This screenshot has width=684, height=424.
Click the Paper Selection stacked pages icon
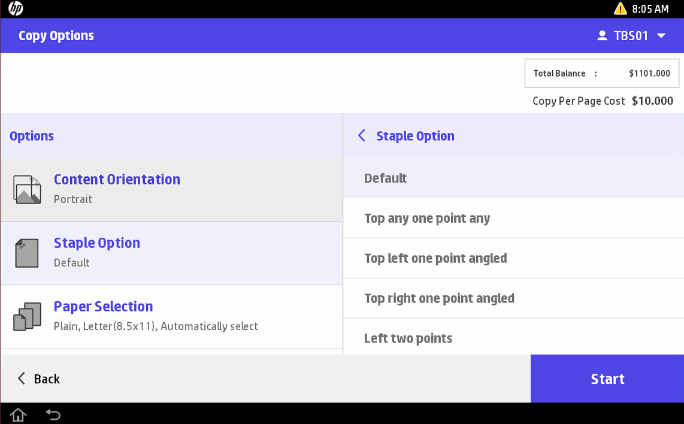[x=27, y=317]
